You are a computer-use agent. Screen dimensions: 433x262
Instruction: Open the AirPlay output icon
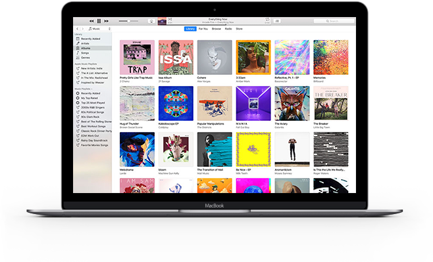pos(151,21)
